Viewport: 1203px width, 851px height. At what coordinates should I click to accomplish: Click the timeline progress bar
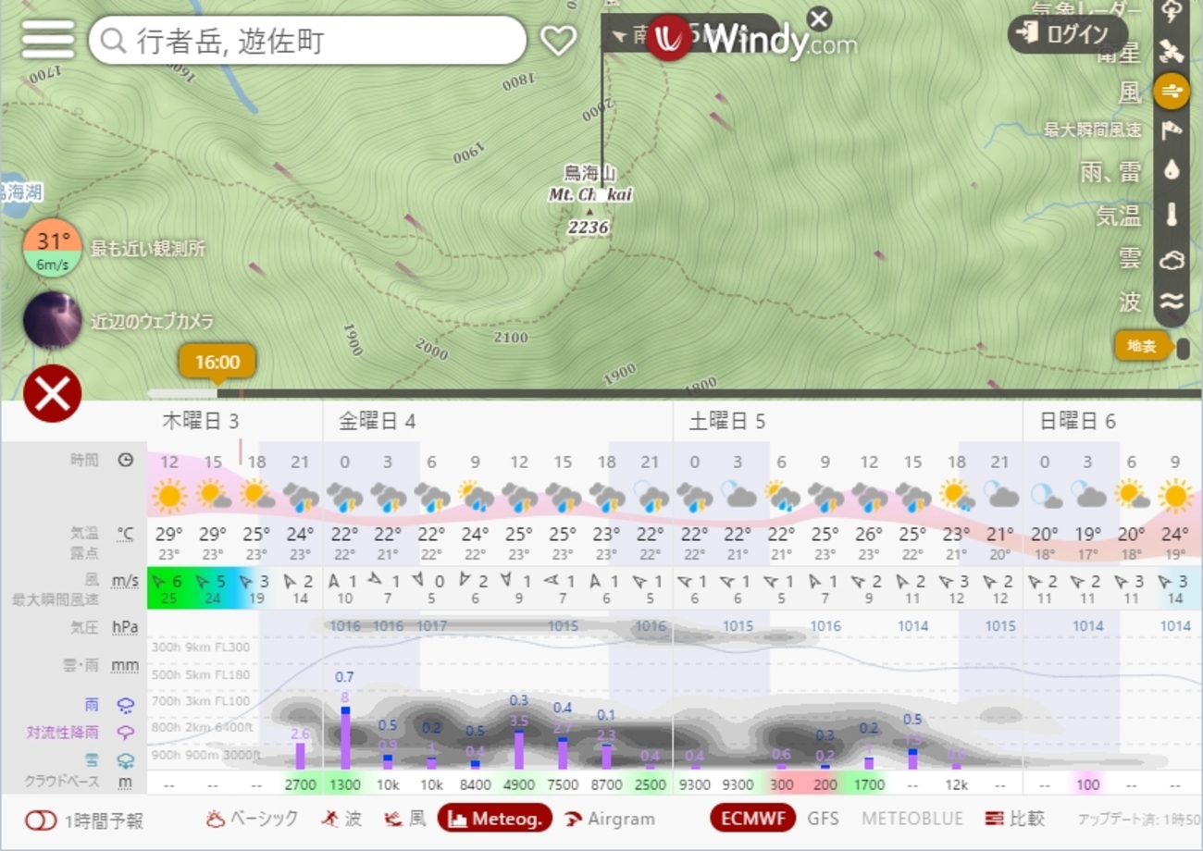point(674,394)
